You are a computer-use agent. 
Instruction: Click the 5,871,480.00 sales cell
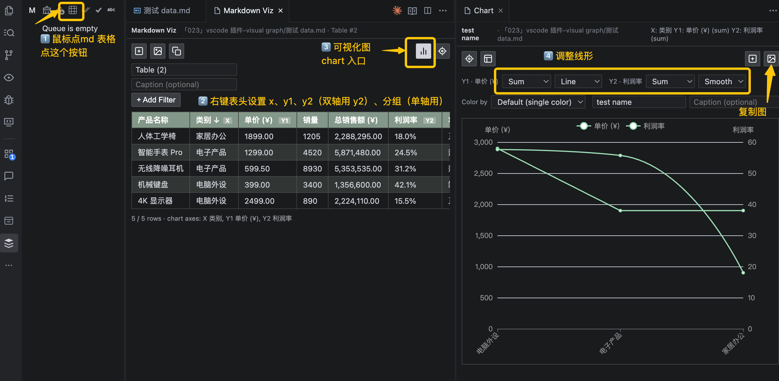(x=358, y=153)
